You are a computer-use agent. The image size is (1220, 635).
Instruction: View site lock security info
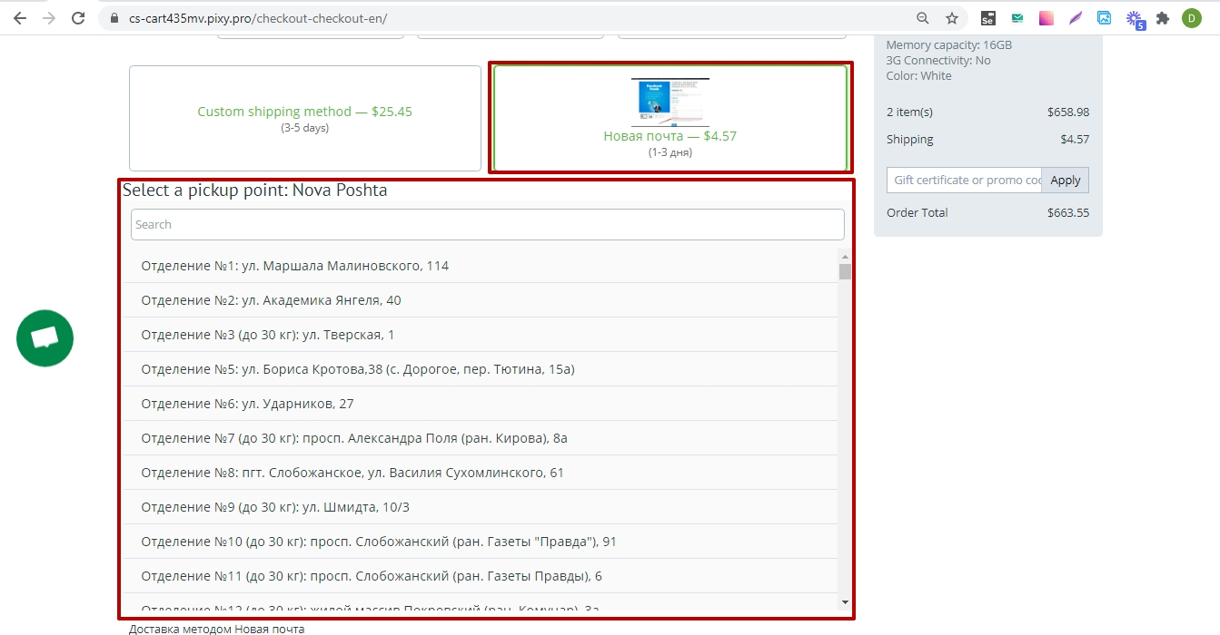coord(114,18)
